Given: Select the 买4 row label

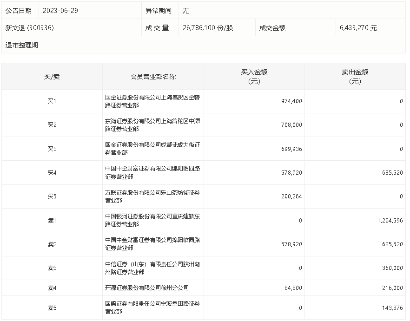Looking at the screenshot, I should click(52, 173).
